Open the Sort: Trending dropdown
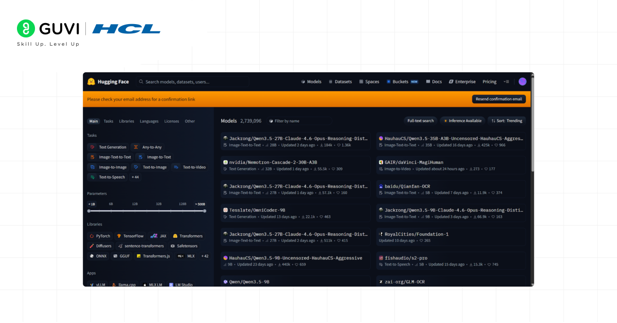617x323 pixels. [x=506, y=121]
